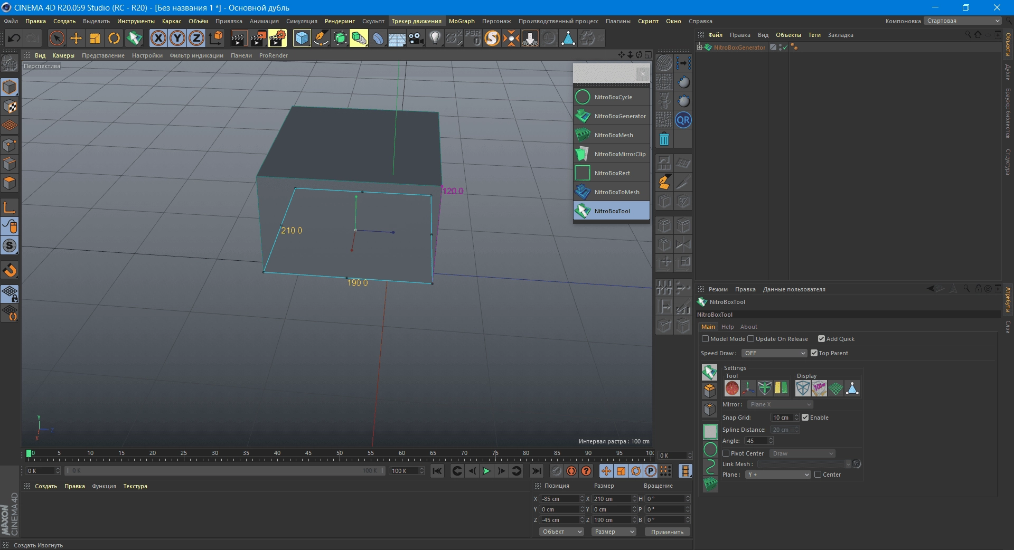The width and height of the screenshot is (1014, 550).
Task: Open the Объект coordinate system dropdown
Action: coord(561,532)
